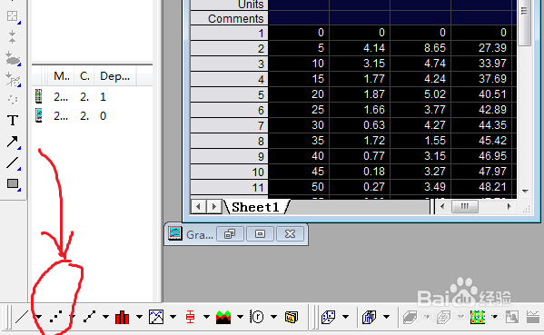The height and width of the screenshot is (335, 544).
Task: Select the greyed image plot icon
Action: pos(512,317)
